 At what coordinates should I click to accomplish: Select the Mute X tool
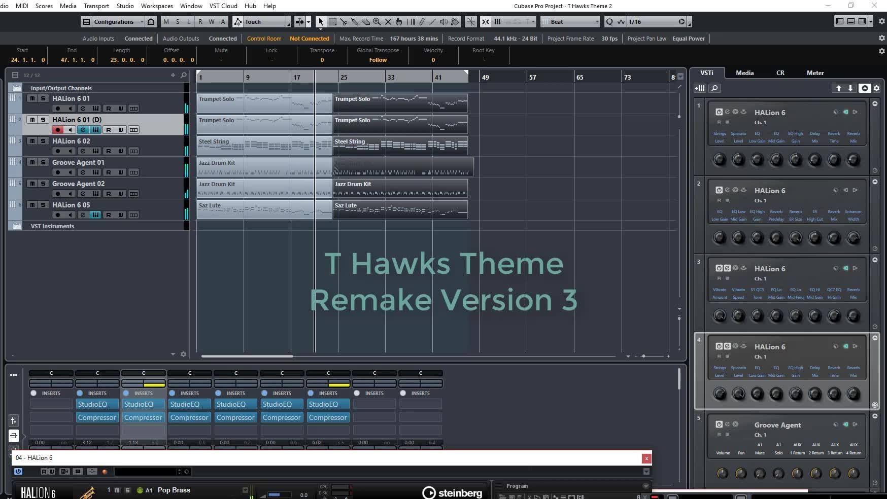point(388,22)
